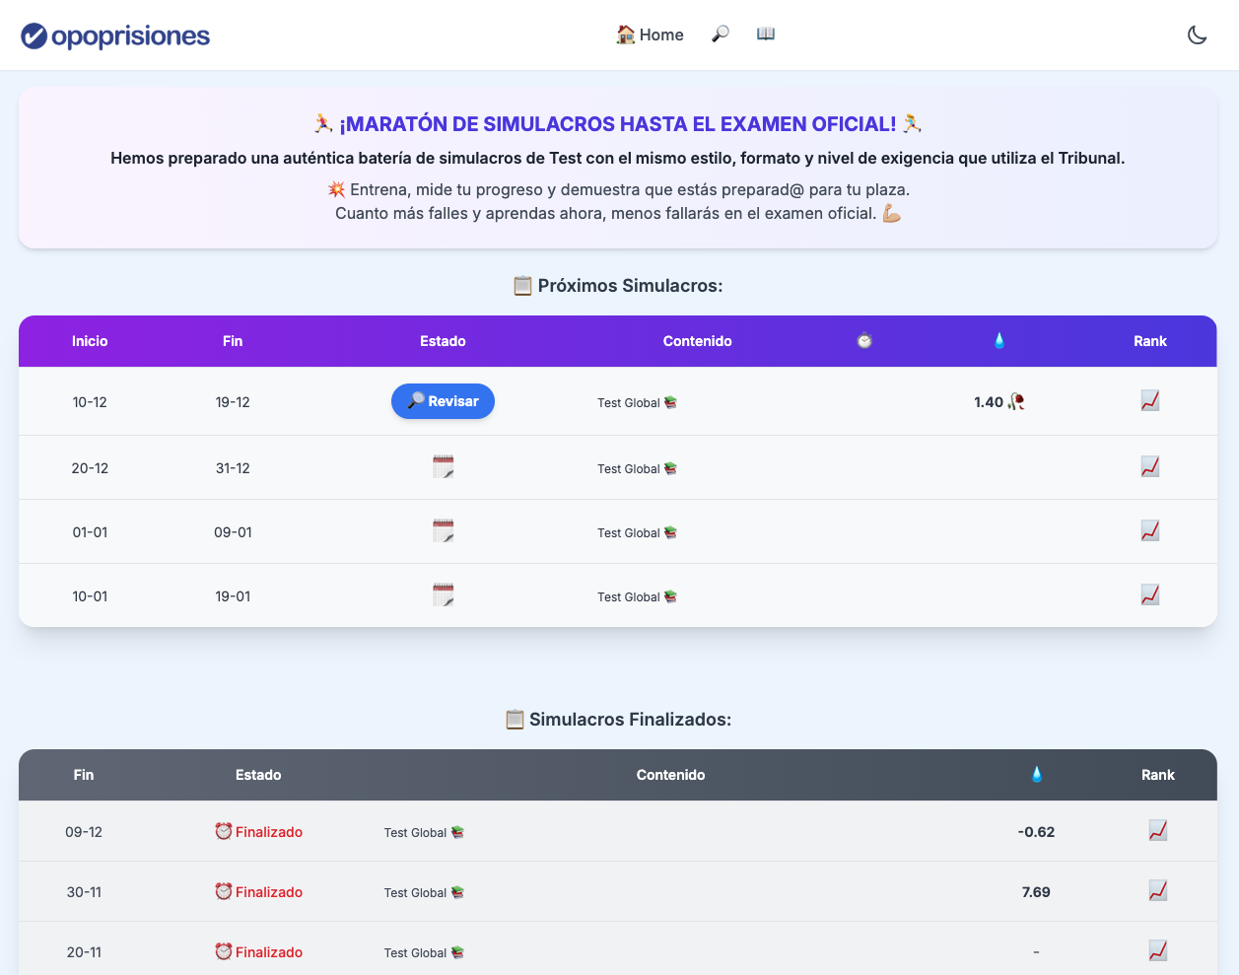Viewport: 1239px width, 975px height.
Task: Open rank chart for the 20-12 simulacro
Action: [1149, 467]
